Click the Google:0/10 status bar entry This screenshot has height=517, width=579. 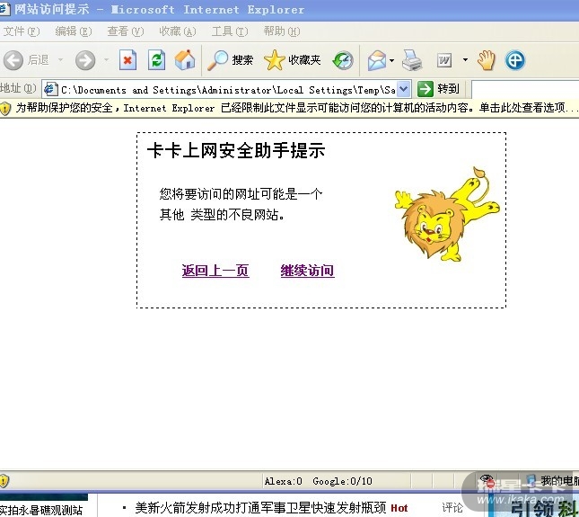[342, 481]
